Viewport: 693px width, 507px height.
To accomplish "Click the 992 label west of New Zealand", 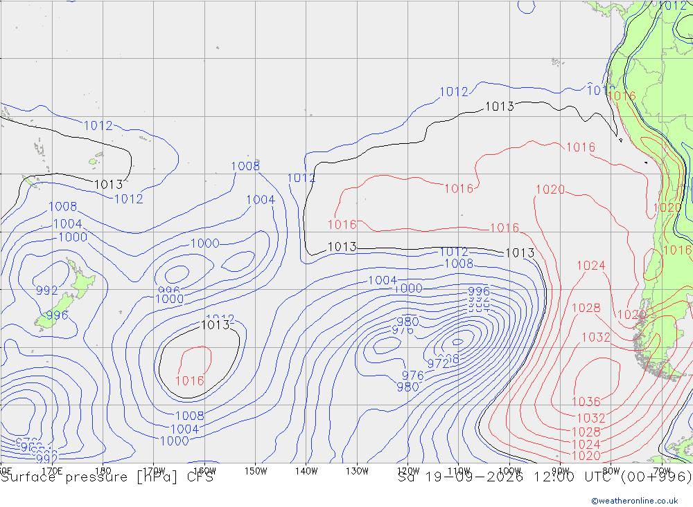I will pyautogui.click(x=47, y=291).
